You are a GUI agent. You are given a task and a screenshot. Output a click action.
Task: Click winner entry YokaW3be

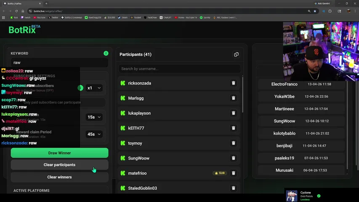pos(301,96)
